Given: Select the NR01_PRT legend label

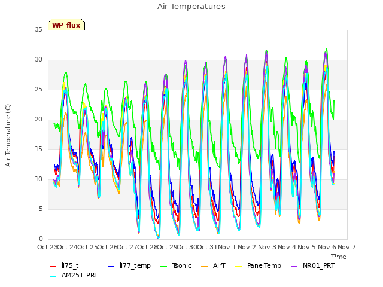Looking at the screenshot, I should tap(319, 265).
